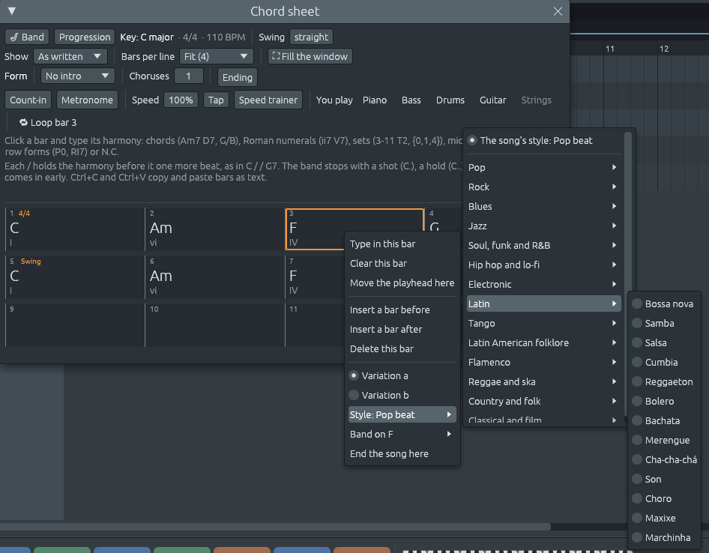Expand the Flamenco style submenu
The image size is (709, 553).
point(543,362)
